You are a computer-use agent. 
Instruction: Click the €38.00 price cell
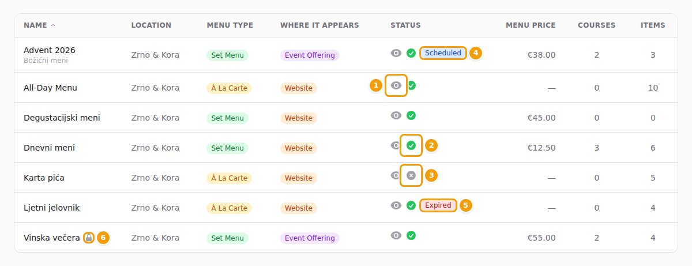pyautogui.click(x=541, y=55)
